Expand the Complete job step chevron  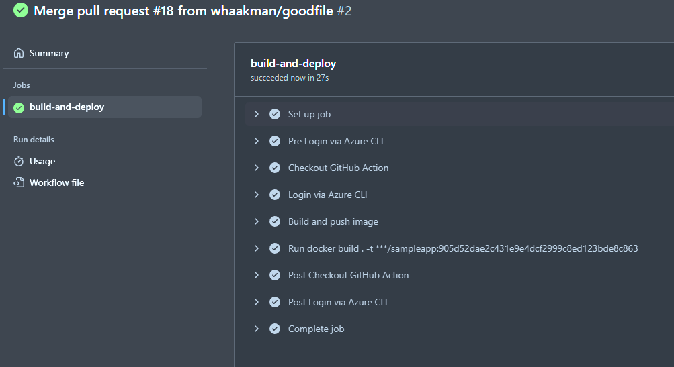(257, 329)
